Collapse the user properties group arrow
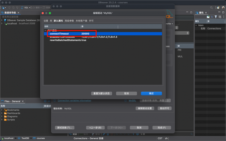The height and width of the screenshot is (141, 226). [46, 30]
